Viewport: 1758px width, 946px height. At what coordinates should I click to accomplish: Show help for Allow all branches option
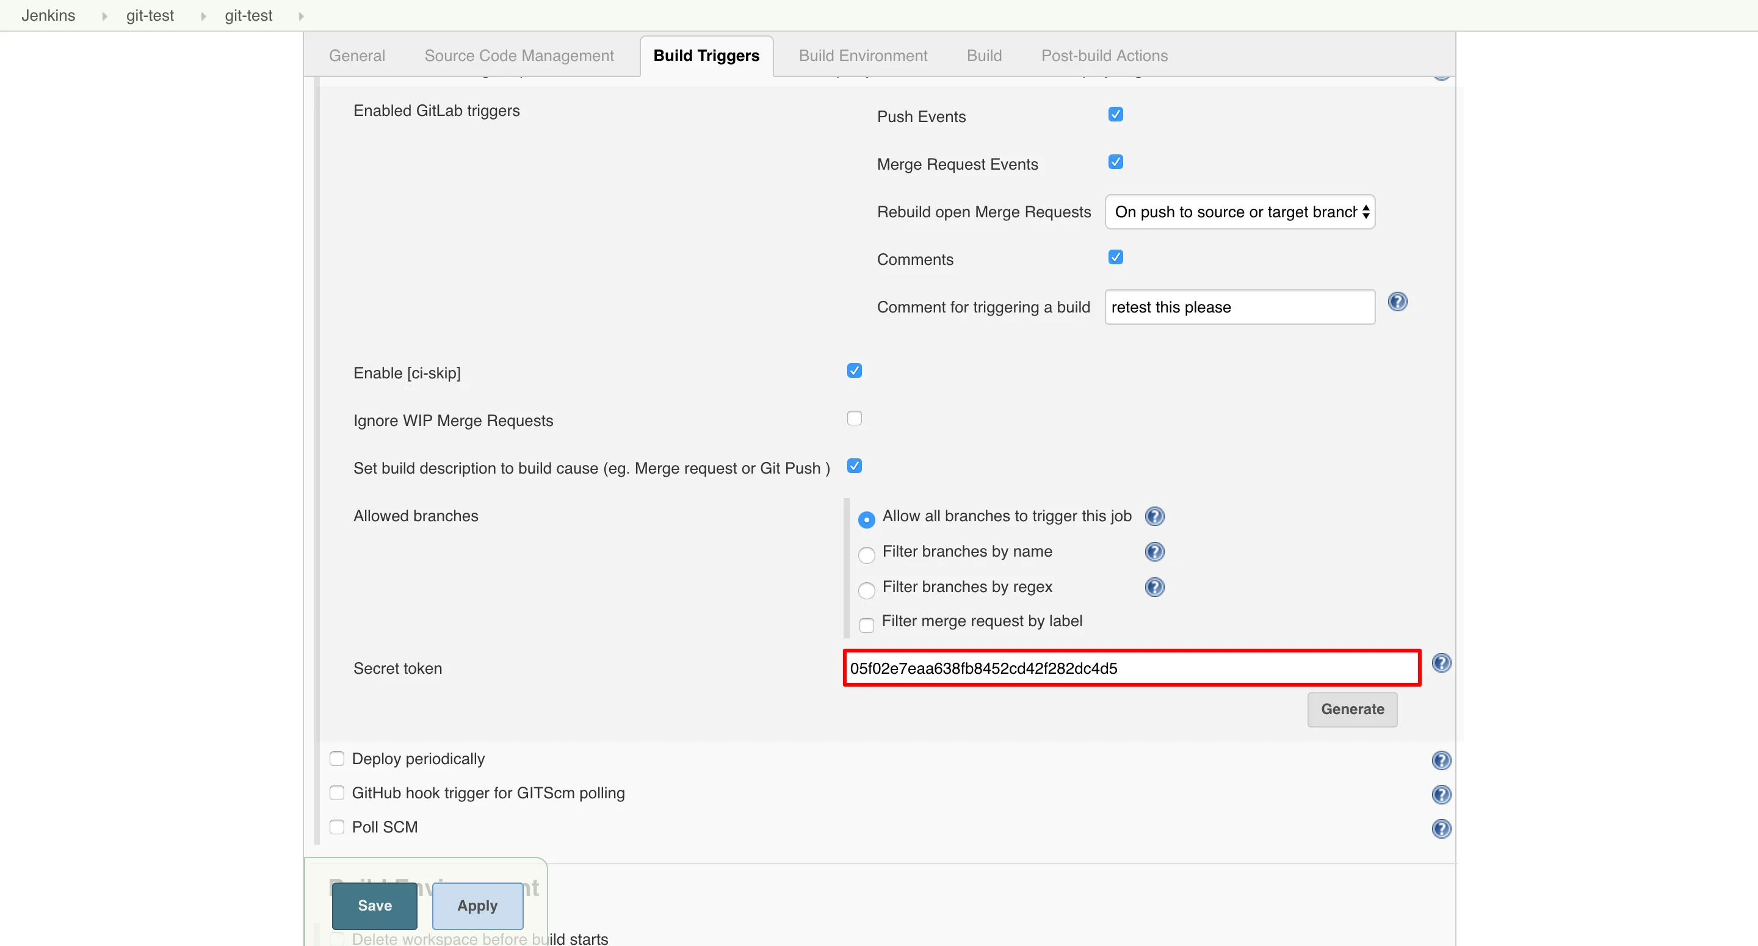[x=1154, y=517]
